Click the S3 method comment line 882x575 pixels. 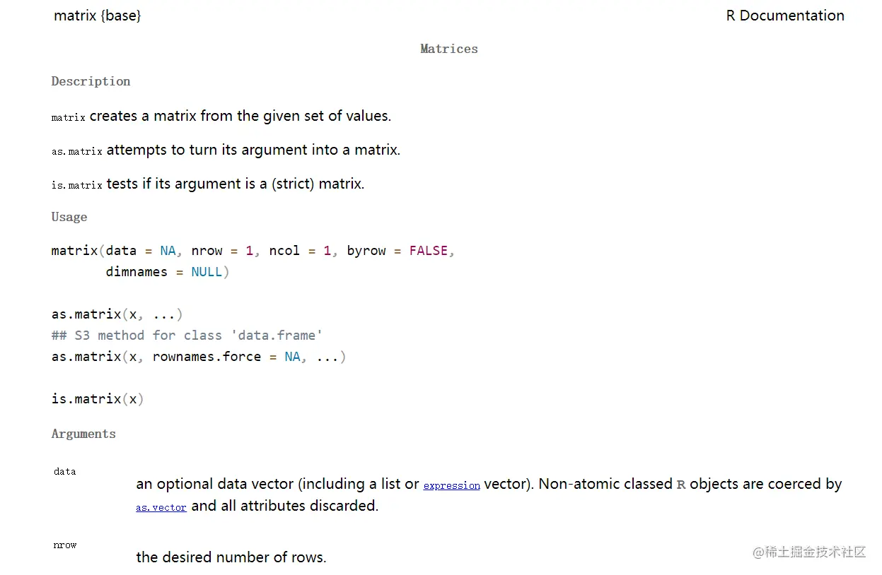click(187, 336)
